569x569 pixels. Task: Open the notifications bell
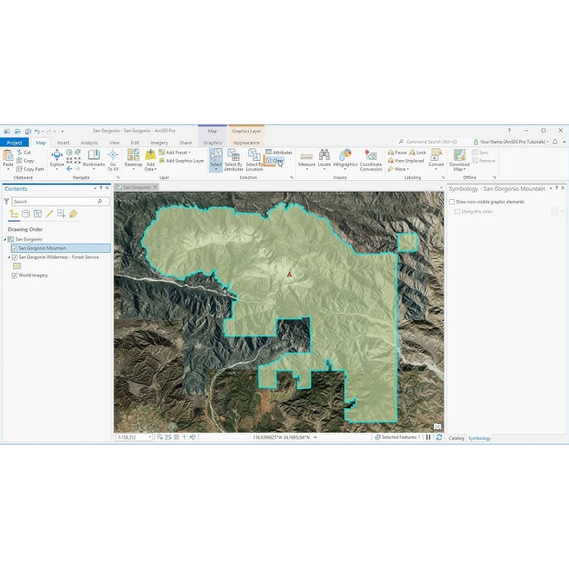555,142
